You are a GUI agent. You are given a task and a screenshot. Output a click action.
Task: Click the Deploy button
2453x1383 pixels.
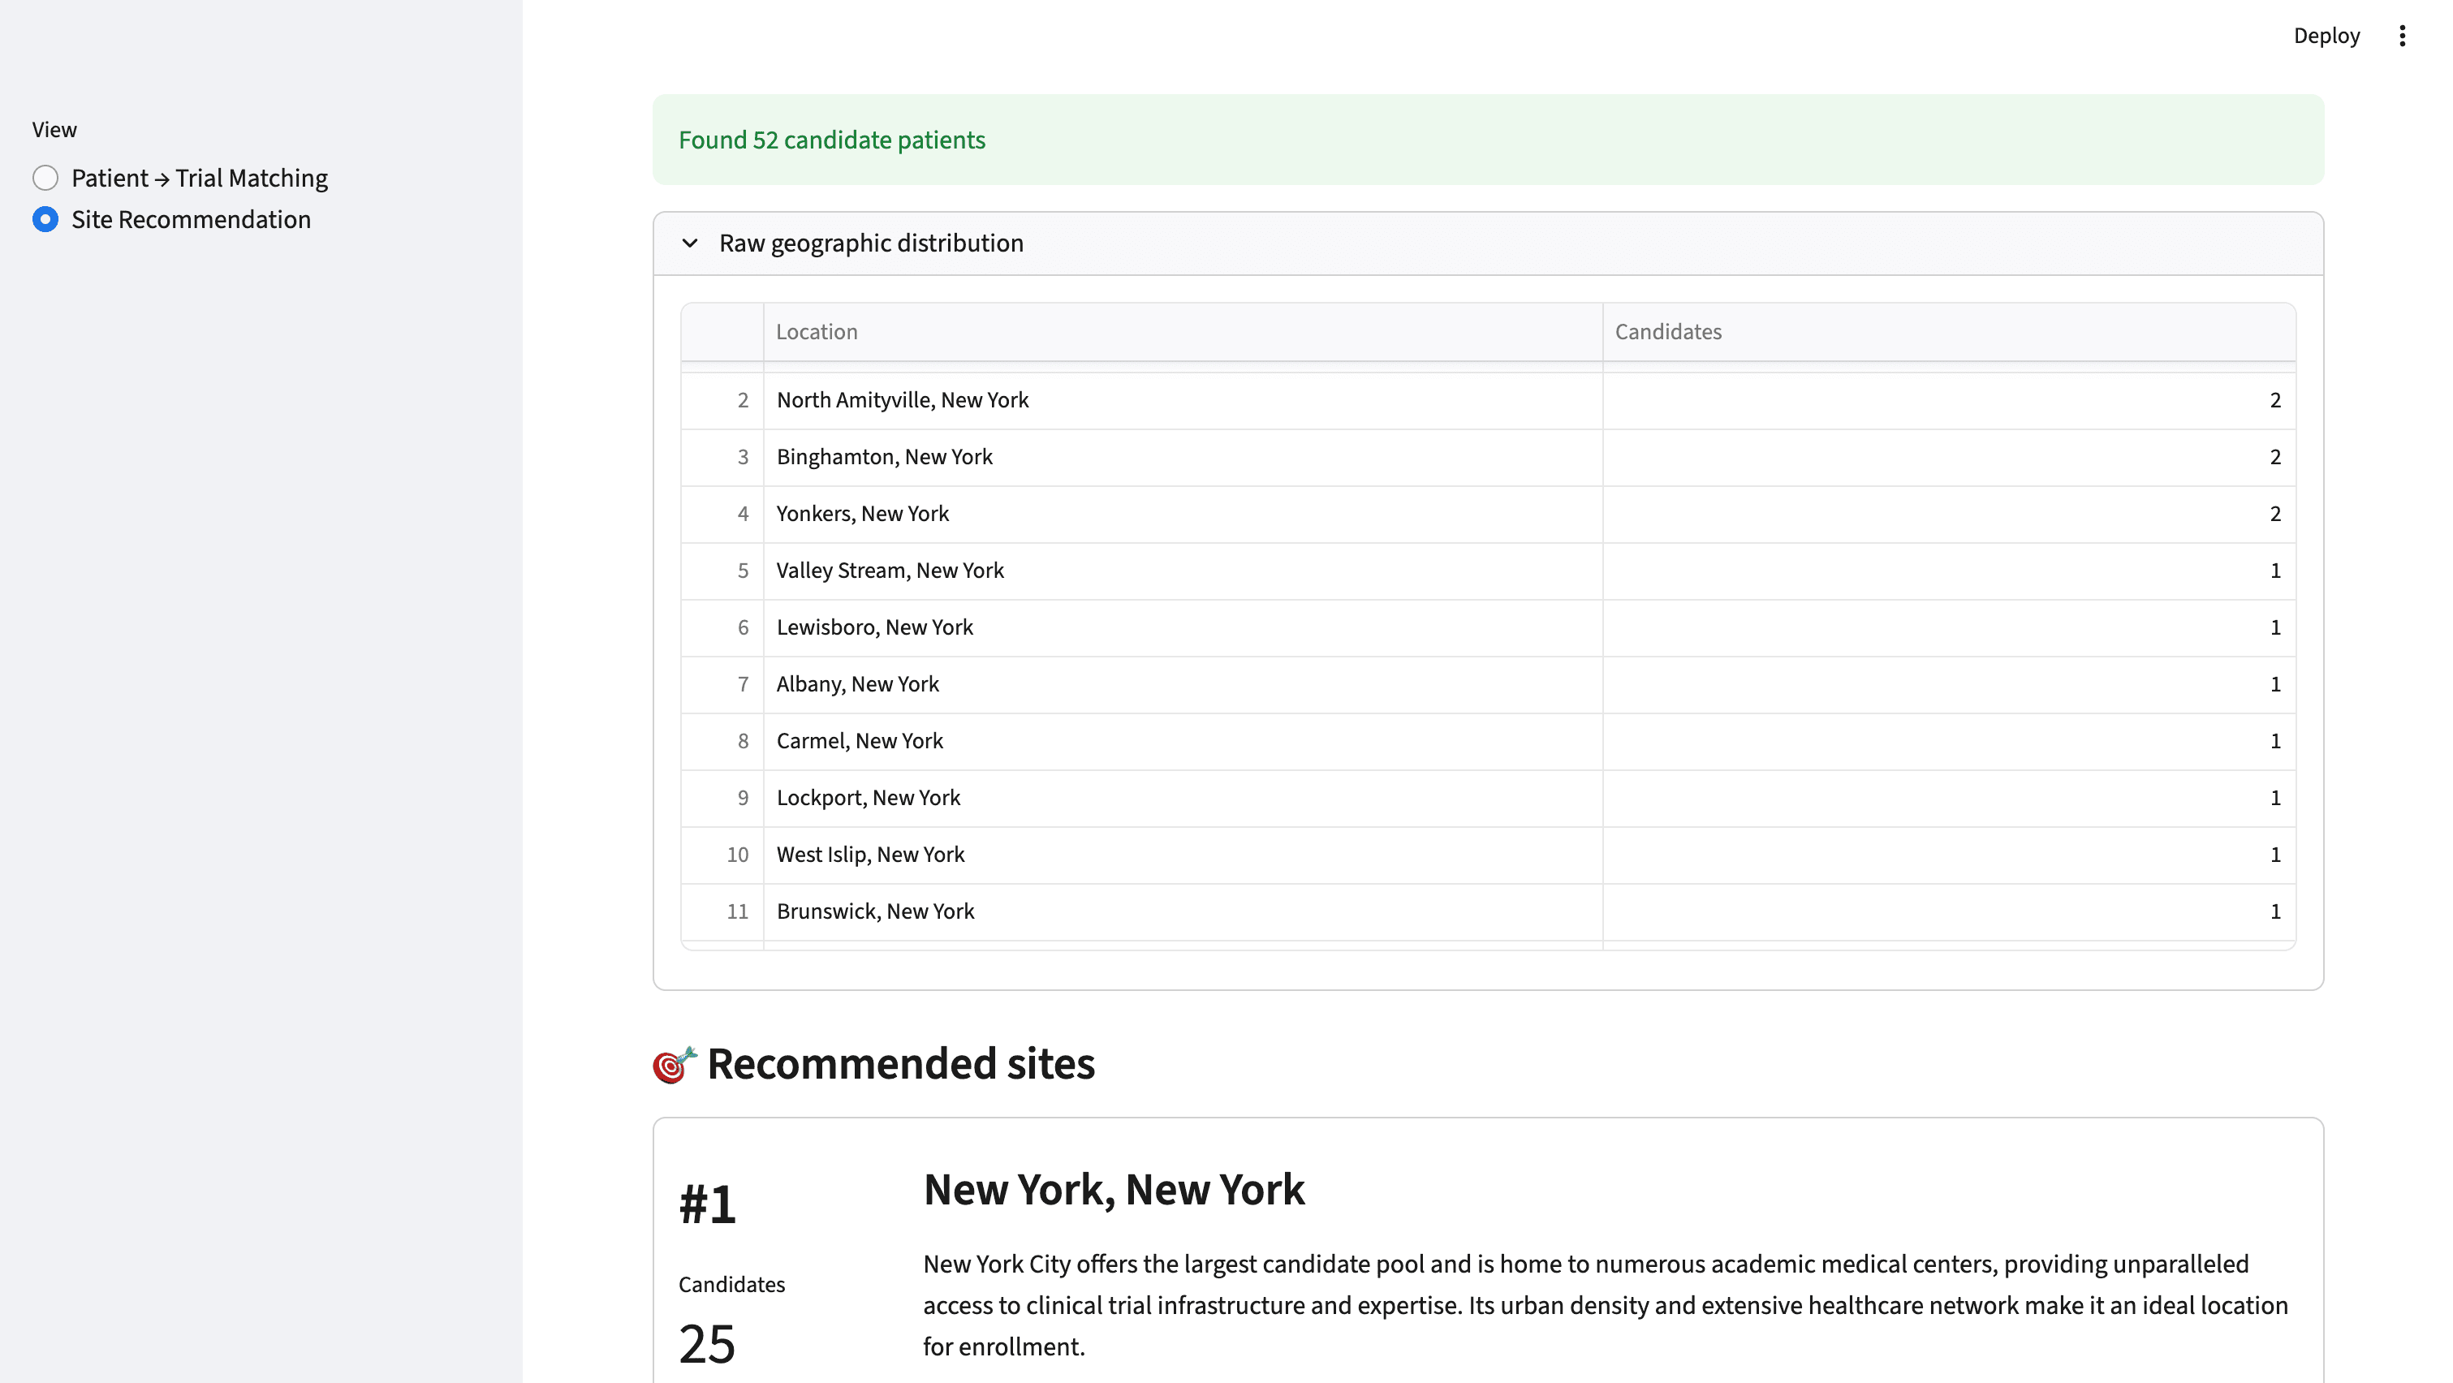point(2326,37)
